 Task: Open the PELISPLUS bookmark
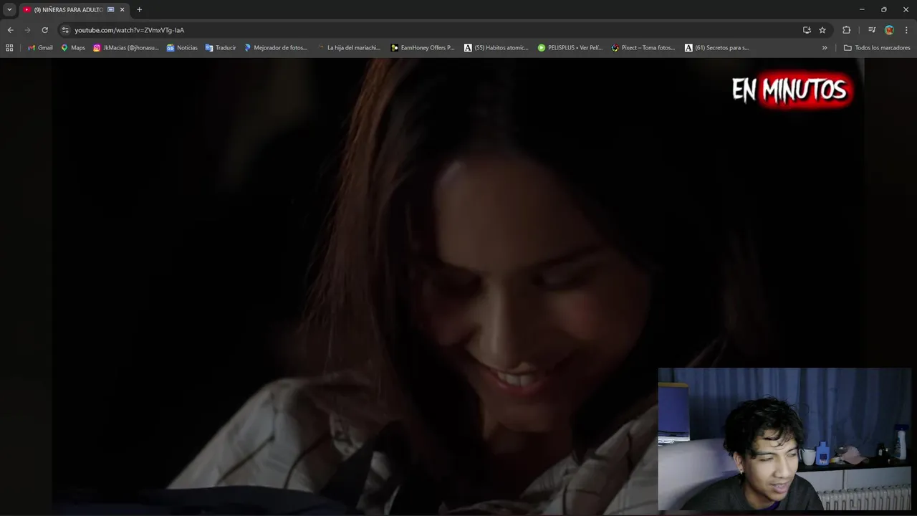(x=570, y=48)
